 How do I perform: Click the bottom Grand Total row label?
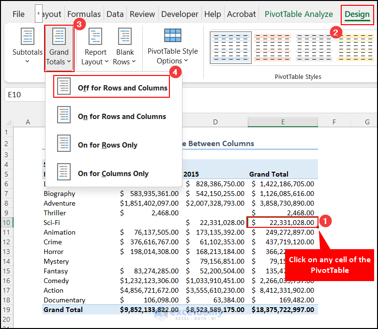click(63, 310)
